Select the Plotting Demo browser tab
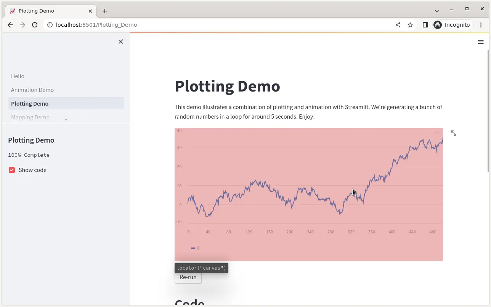The height and width of the screenshot is (307, 491). (50, 11)
